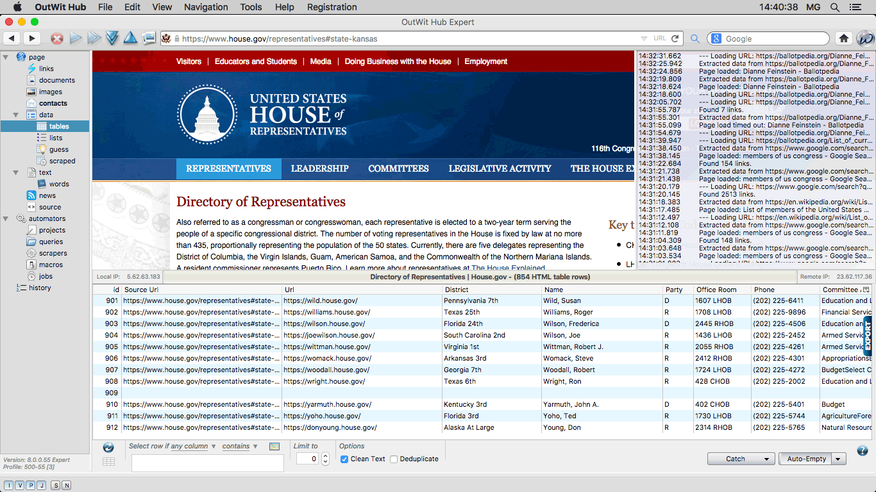Select the words view in sidebar
This screenshot has height=492, width=876.
(x=59, y=184)
